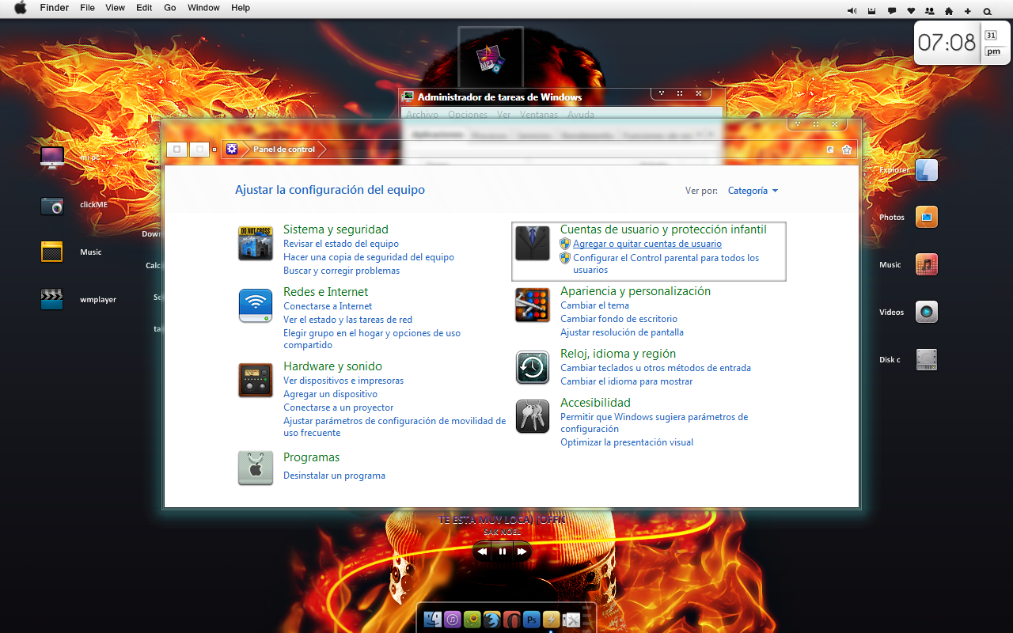This screenshot has width=1013, height=633.
Task: Click Conectarse a un proyector link
Action: point(339,407)
